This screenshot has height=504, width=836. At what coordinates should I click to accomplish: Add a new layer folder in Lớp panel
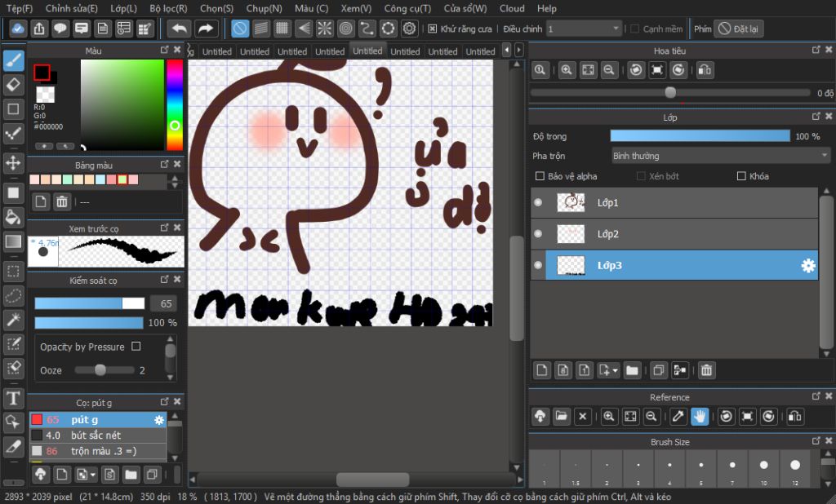pyautogui.click(x=632, y=370)
